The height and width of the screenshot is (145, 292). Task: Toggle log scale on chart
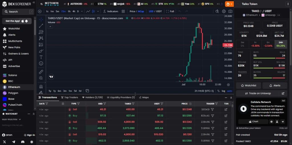(x=224, y=91)
